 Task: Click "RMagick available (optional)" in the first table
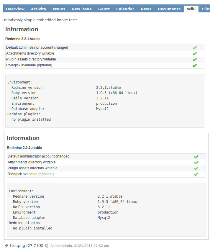click(29, 65)
